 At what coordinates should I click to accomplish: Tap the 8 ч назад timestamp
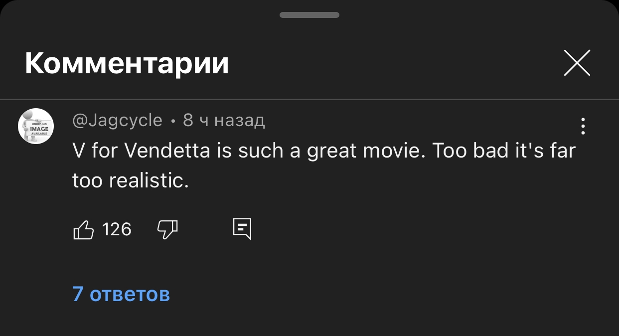click(224, 120)
